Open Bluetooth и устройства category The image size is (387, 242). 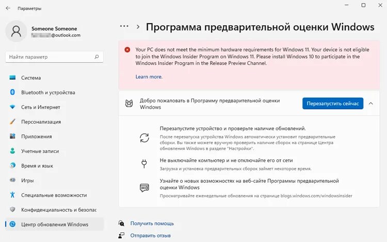tap(55, 92)
